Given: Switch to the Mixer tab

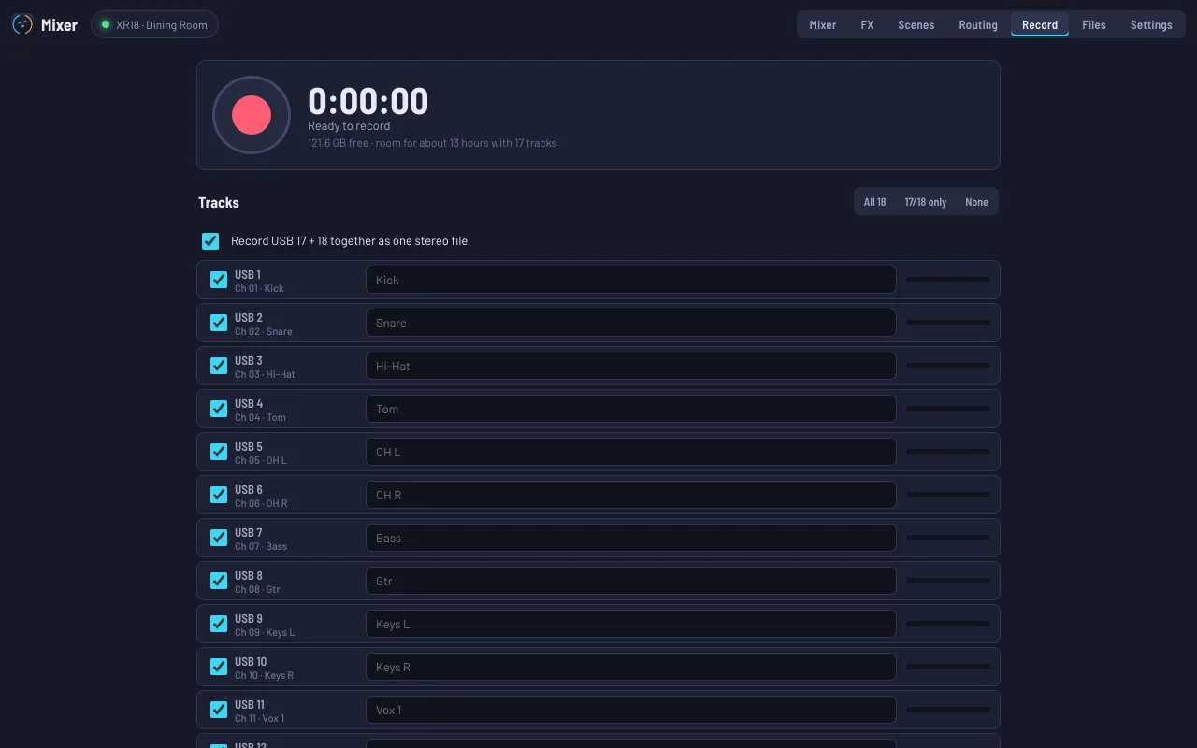Looking at the screenshot, I should tap(823, 25).
